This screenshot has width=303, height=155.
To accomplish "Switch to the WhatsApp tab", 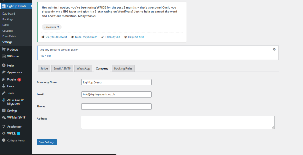I will [83, 68].
